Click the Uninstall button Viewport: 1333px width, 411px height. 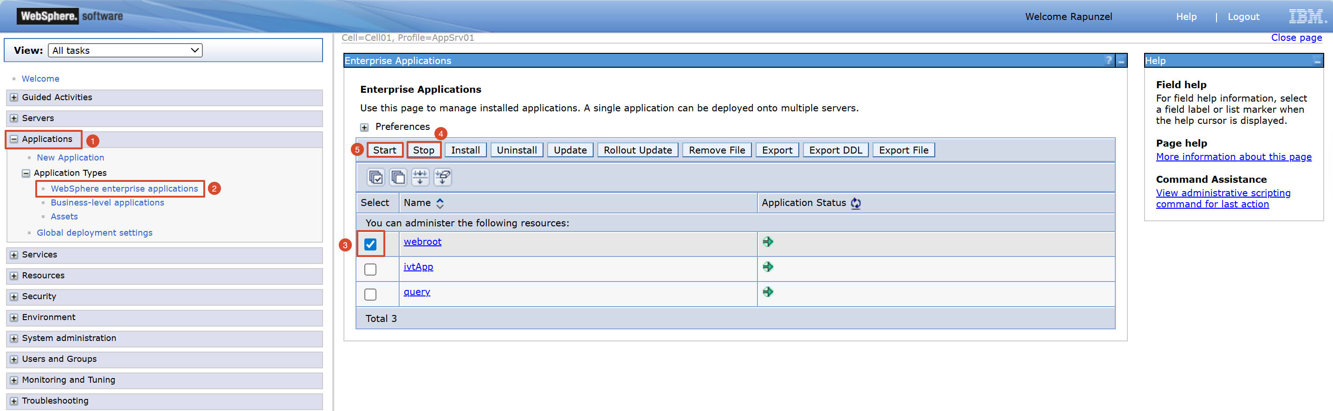[517, 150]
